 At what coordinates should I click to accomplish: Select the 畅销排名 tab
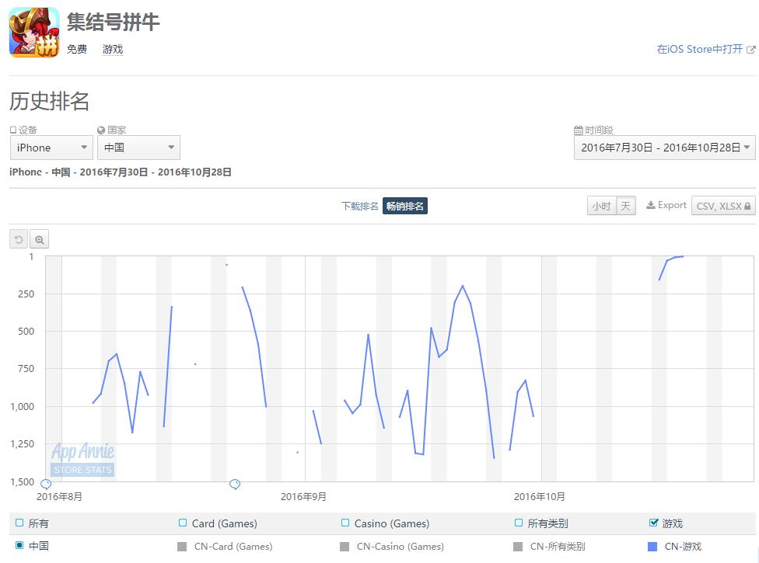click(x=404, y=206)
